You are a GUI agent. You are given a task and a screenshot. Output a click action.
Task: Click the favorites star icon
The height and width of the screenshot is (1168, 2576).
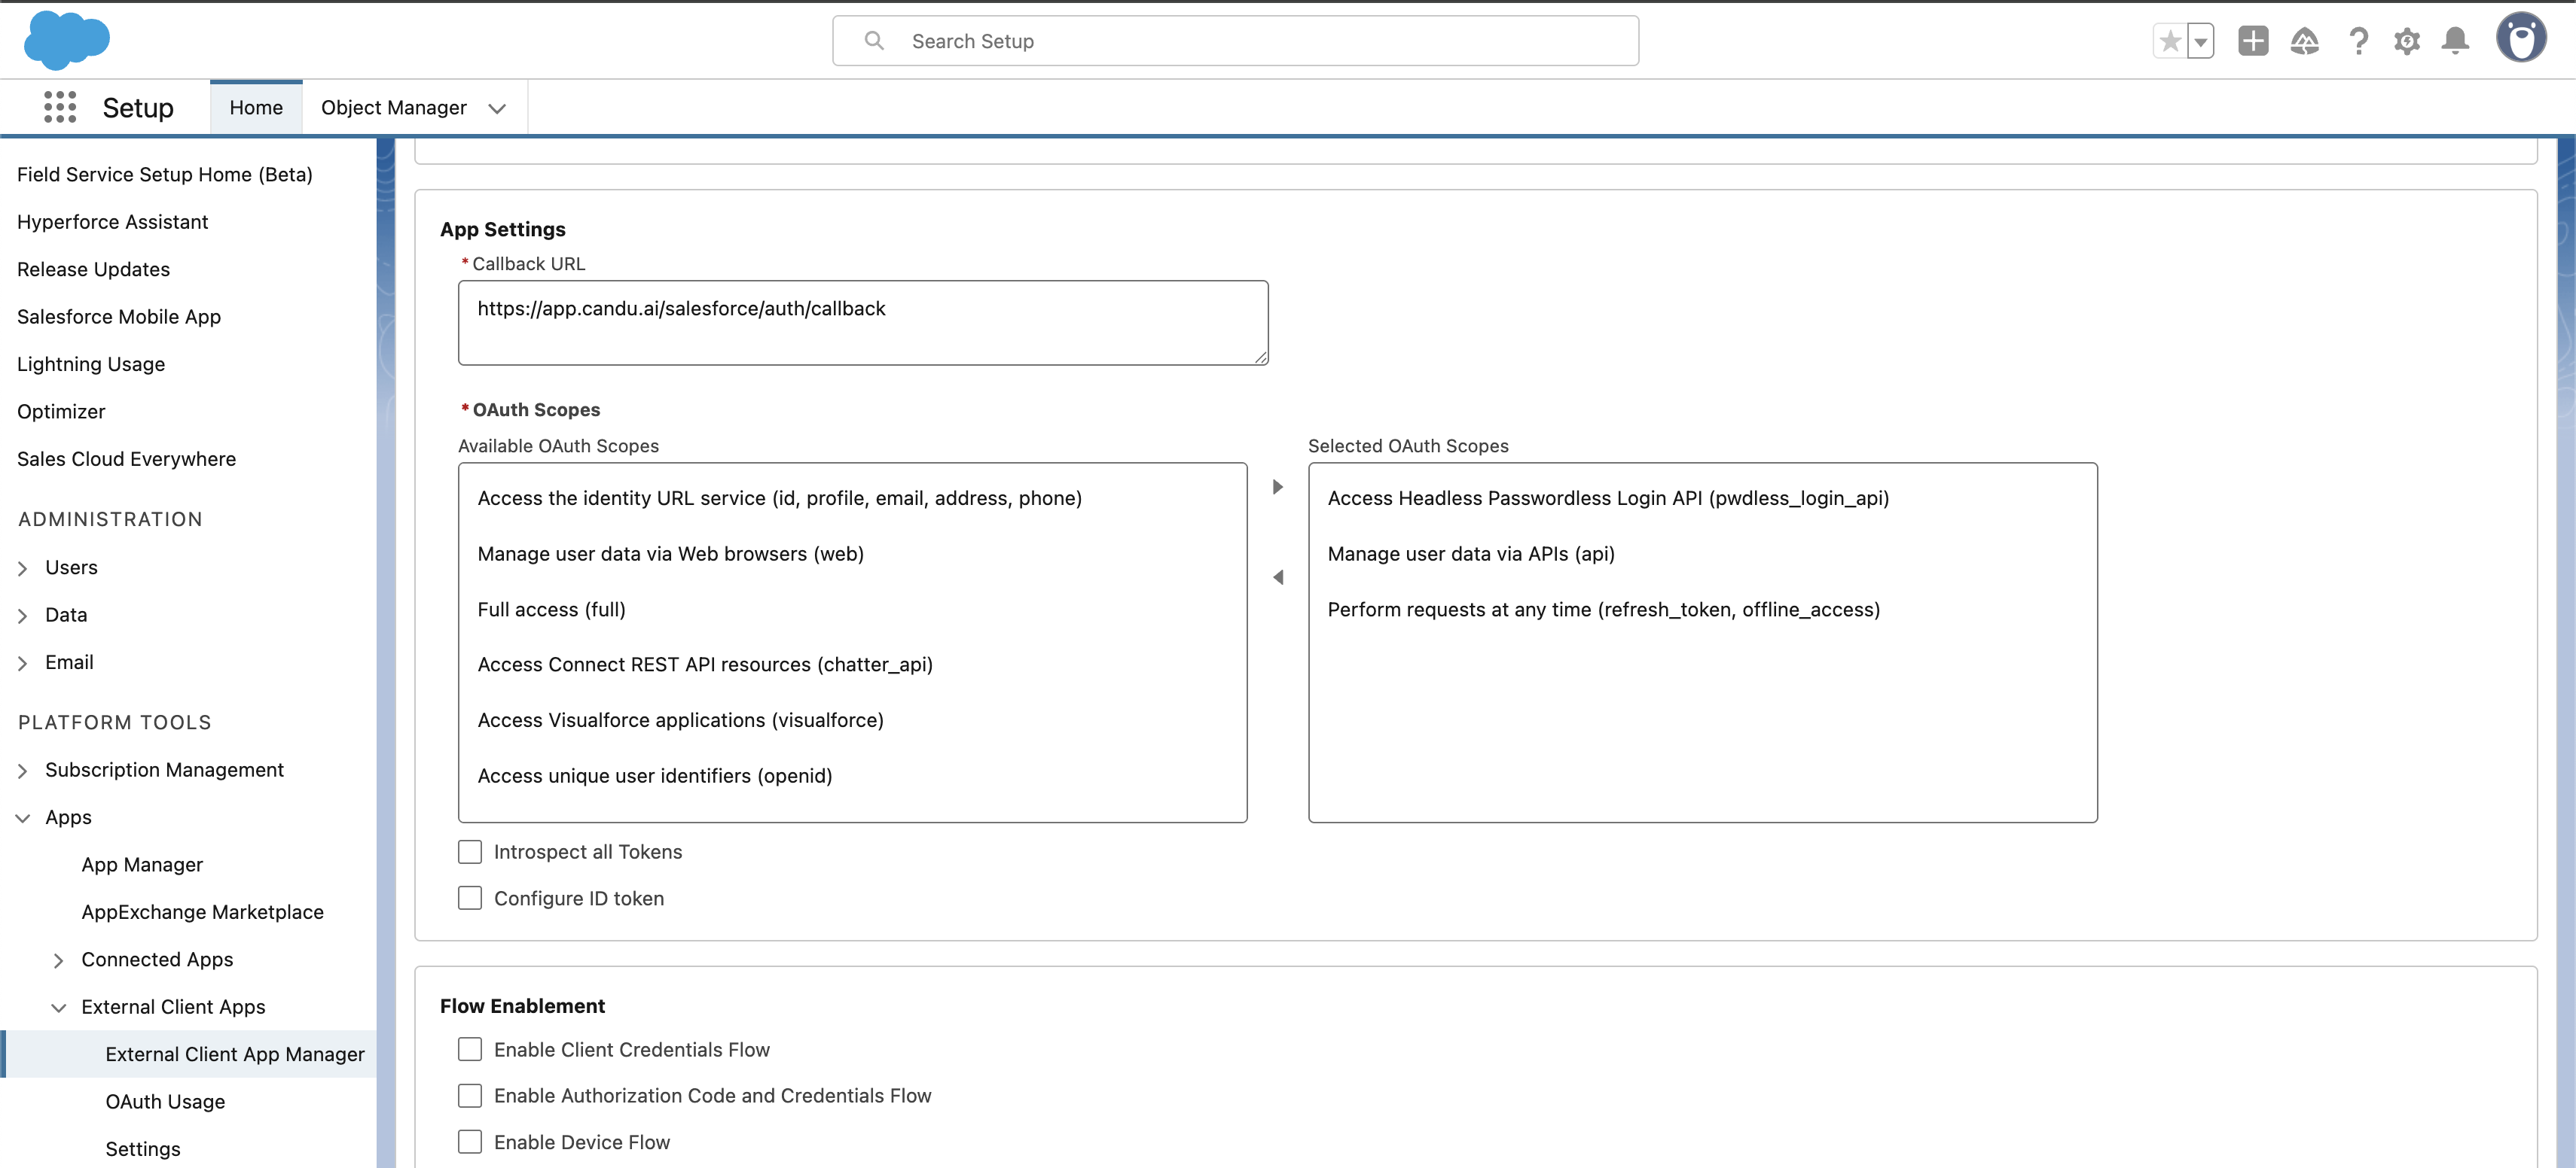tap(2169, 41)
